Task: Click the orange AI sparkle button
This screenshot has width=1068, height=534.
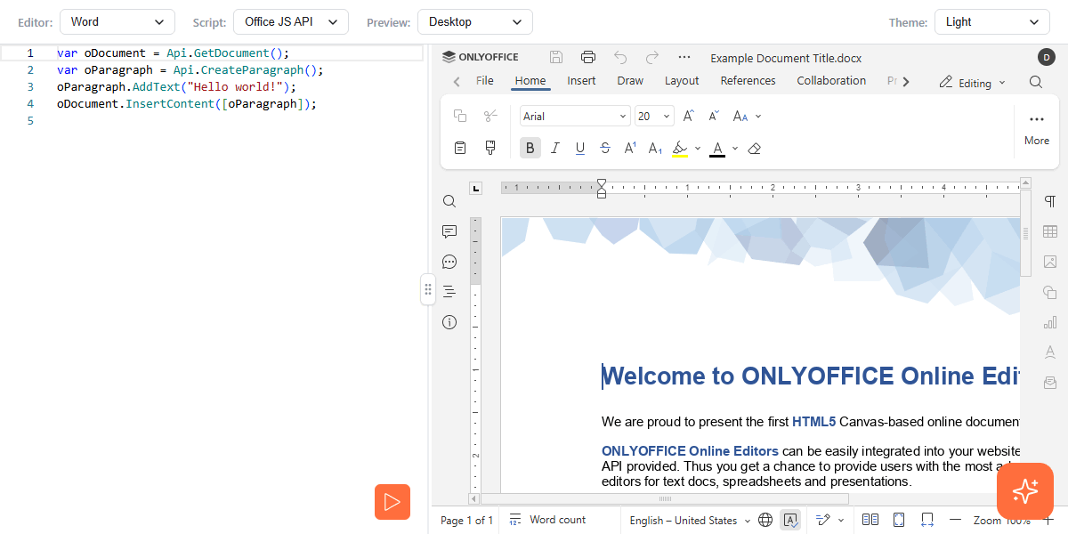Action: coord(1024,491)
